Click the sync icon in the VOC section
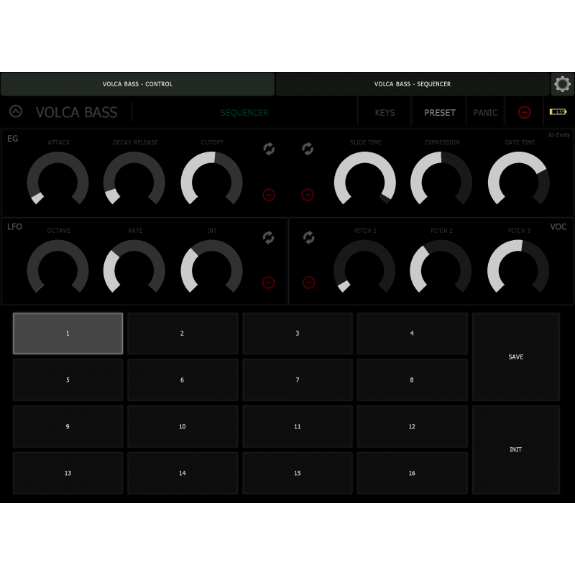The width and height of the screenshot is (575, 575). [x=309, y=237]
